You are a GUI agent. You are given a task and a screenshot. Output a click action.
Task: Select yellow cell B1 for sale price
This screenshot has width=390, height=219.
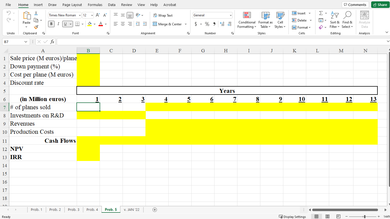[88, 58]
